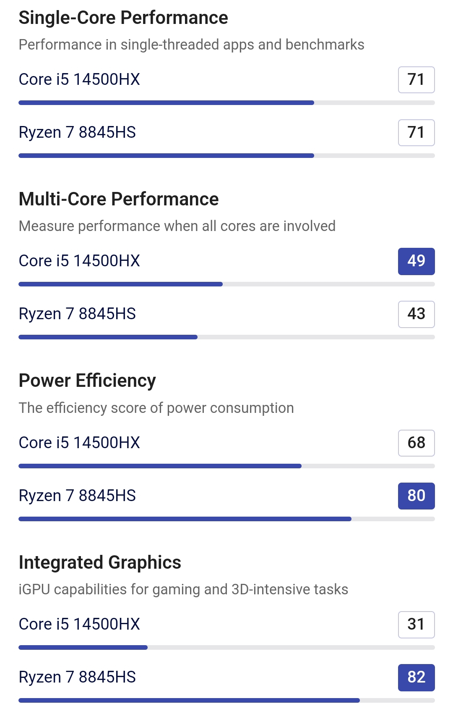453x709 pixels.
Task: Click the Ryzen 7 power efficiency progress bar
Action: (x=226, y=519)
